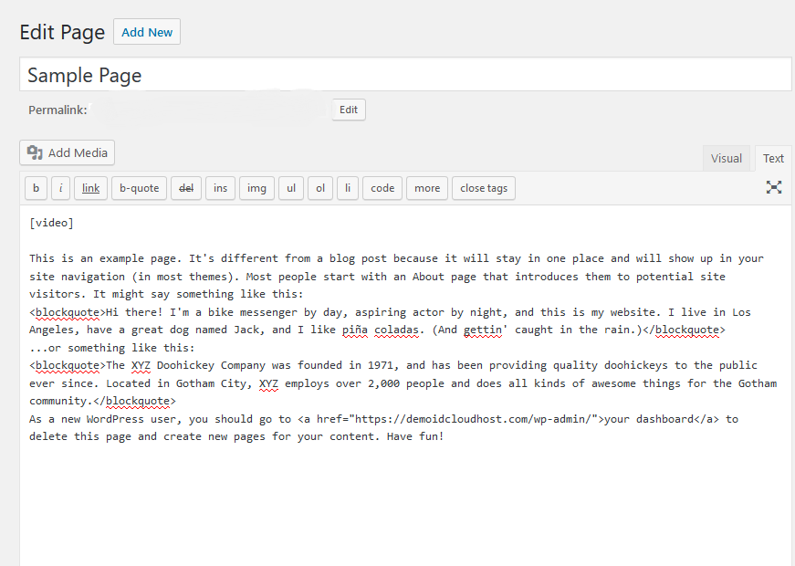Click the Add Media button

[68, 152]
